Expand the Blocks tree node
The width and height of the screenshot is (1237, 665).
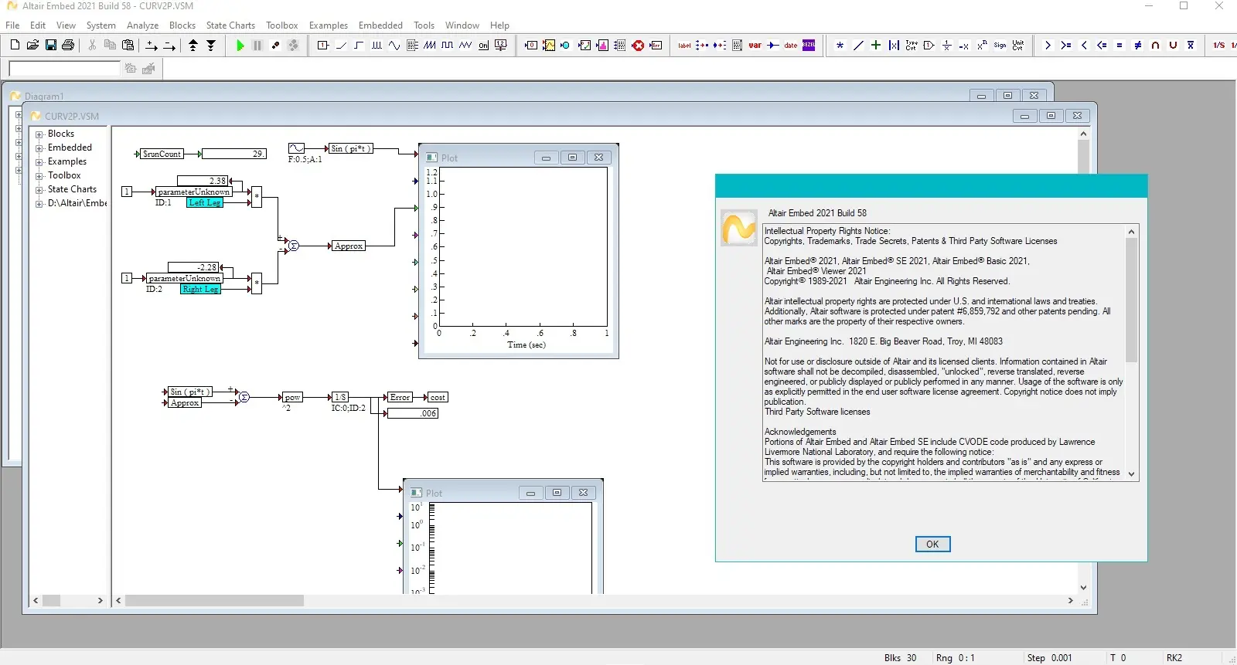pos(39,134)
